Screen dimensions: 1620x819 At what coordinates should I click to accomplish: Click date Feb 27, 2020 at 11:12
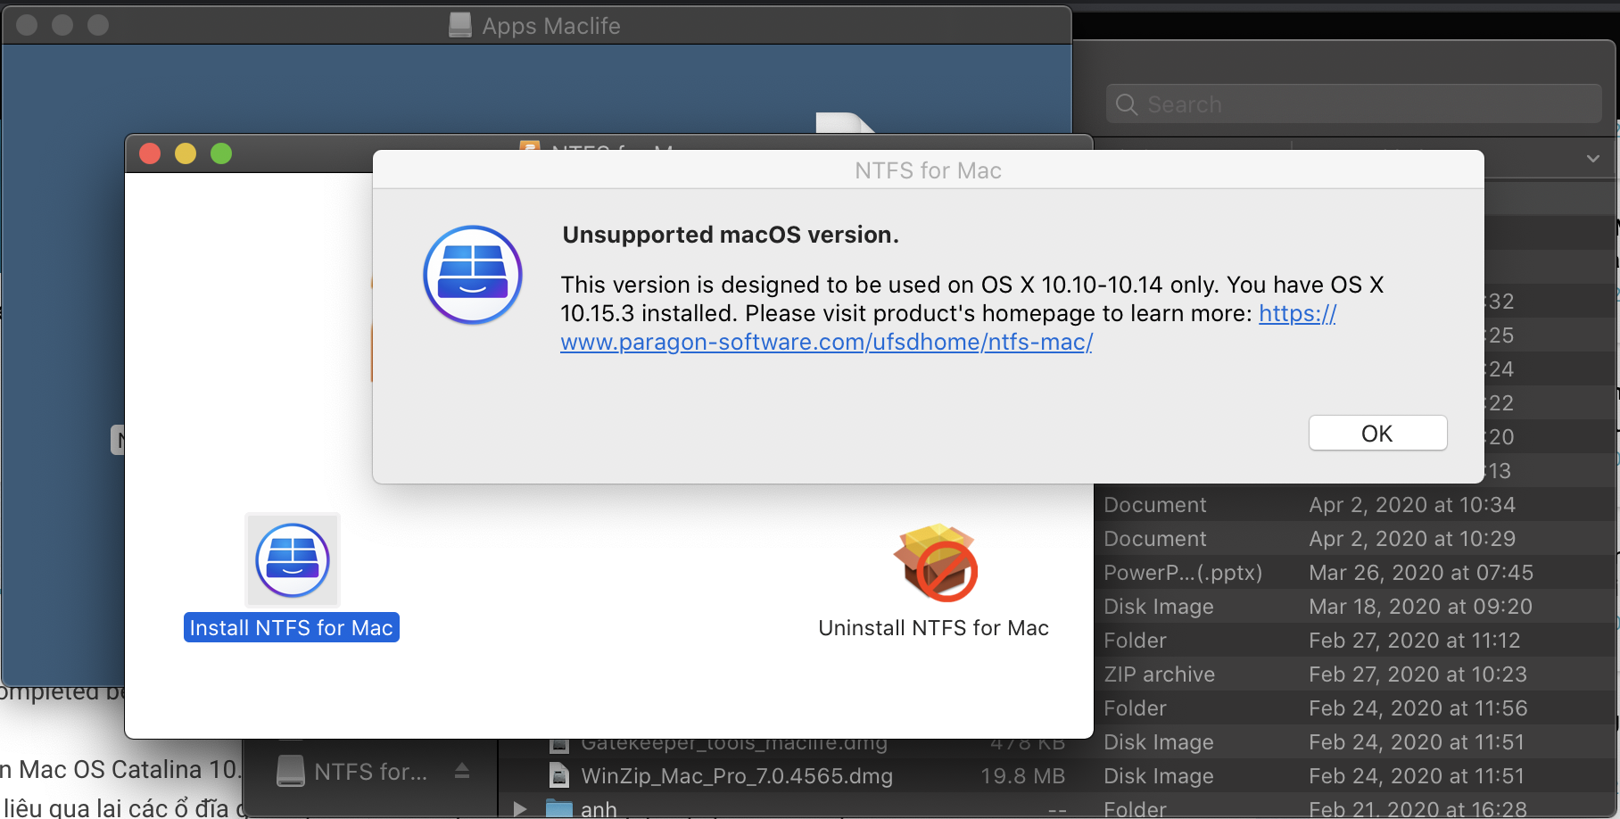pos(1415,641)
